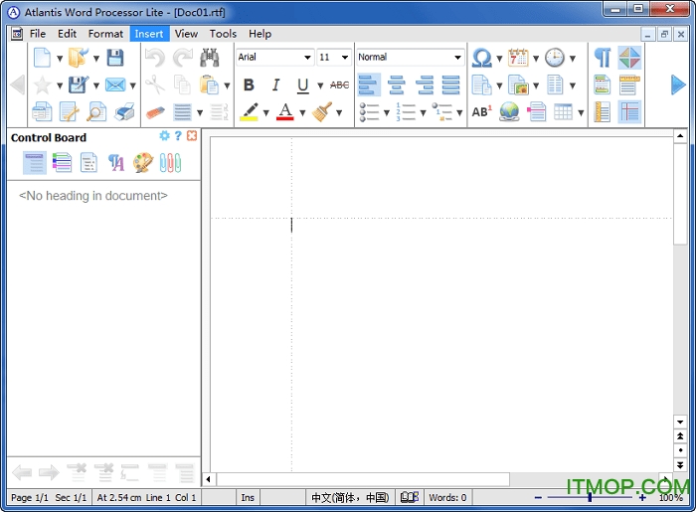Toggle paragraph marks pilcrow display
696x512 pixels.
point(603,58)
